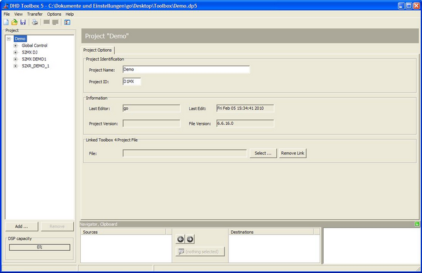
Task: Click the File Version field
Action: [x=245, y=124]
